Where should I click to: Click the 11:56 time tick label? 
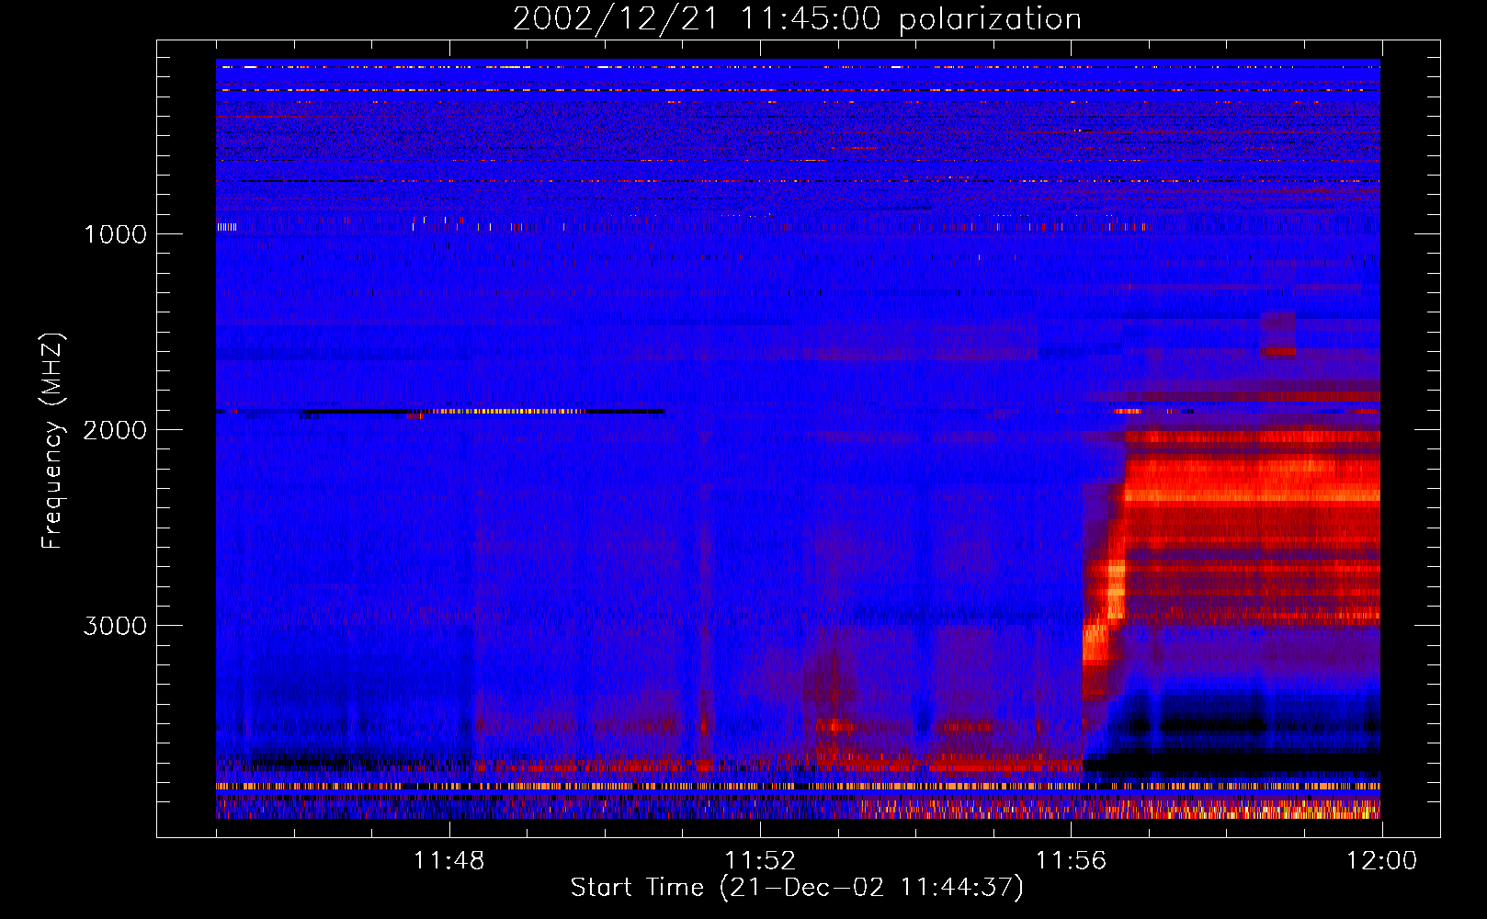tap(1072, 861)
